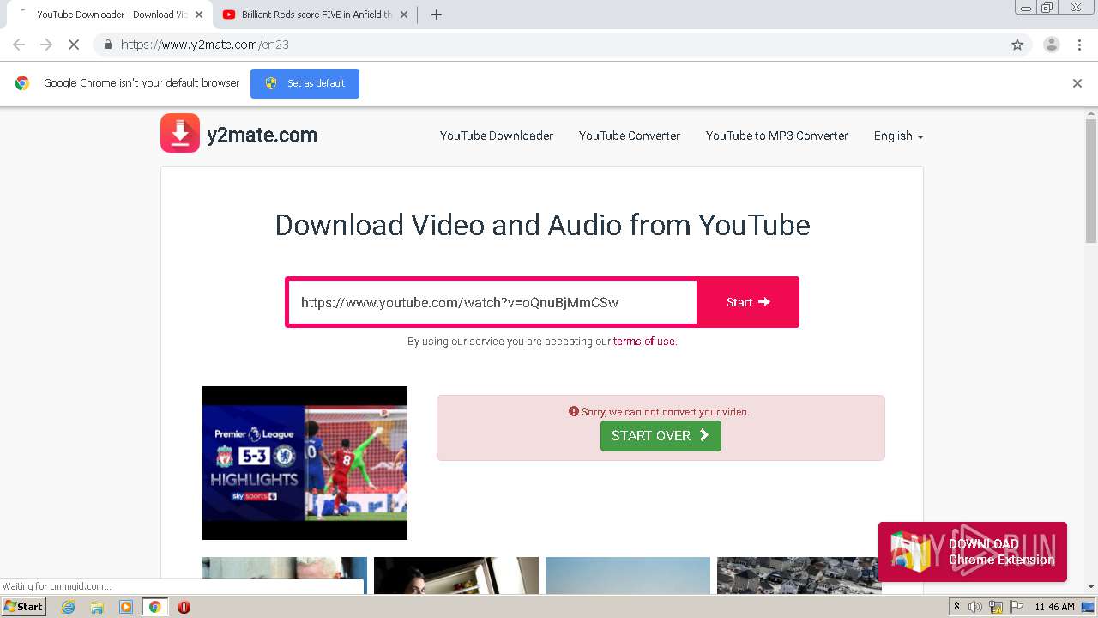
Task: Click the taskbar clock 11:46 AM
Action: [1054, 607]
